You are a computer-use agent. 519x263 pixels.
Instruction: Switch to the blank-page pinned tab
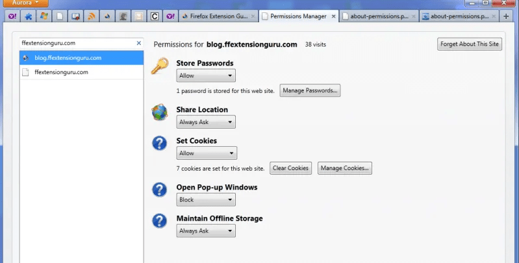(60, 16)
